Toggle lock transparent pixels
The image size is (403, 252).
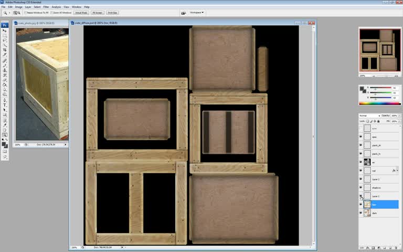(x=367, y=121)
